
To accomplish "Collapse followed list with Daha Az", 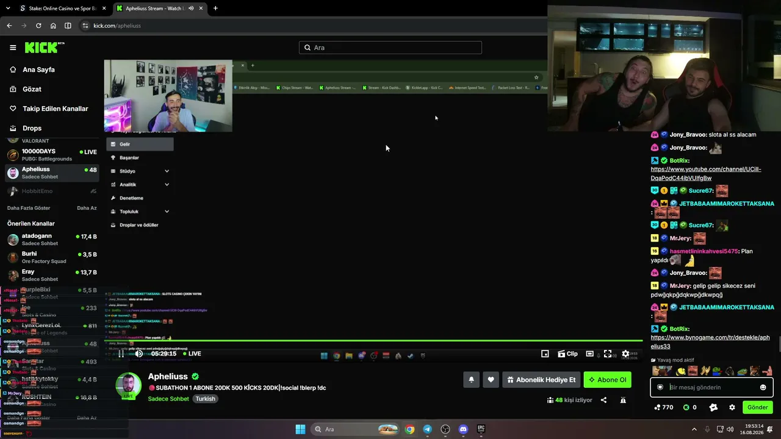I will [87, 208].
